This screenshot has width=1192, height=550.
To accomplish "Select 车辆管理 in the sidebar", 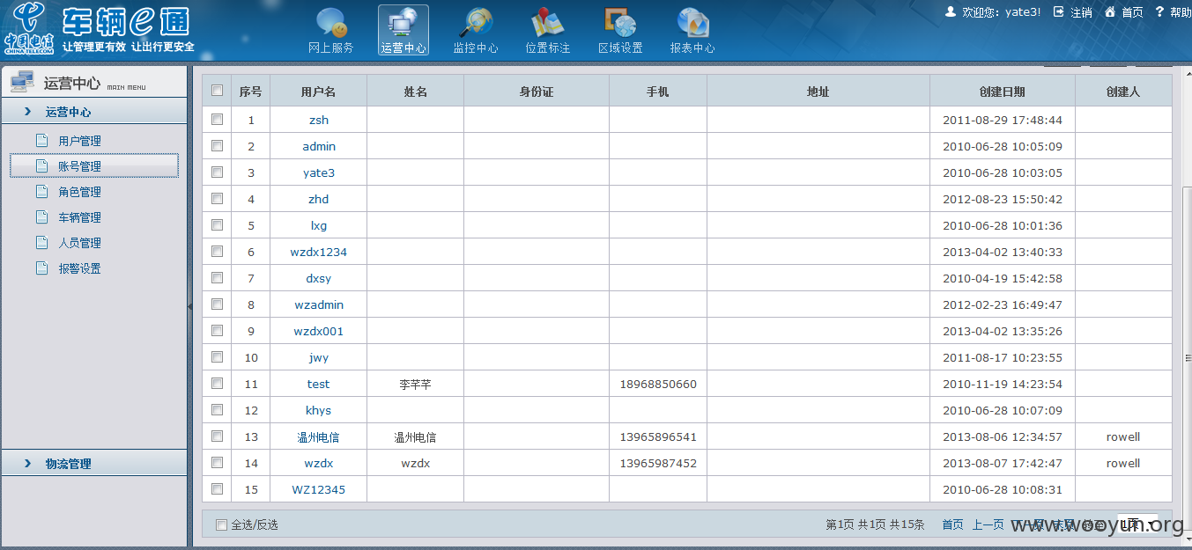I will coord(79,217).
